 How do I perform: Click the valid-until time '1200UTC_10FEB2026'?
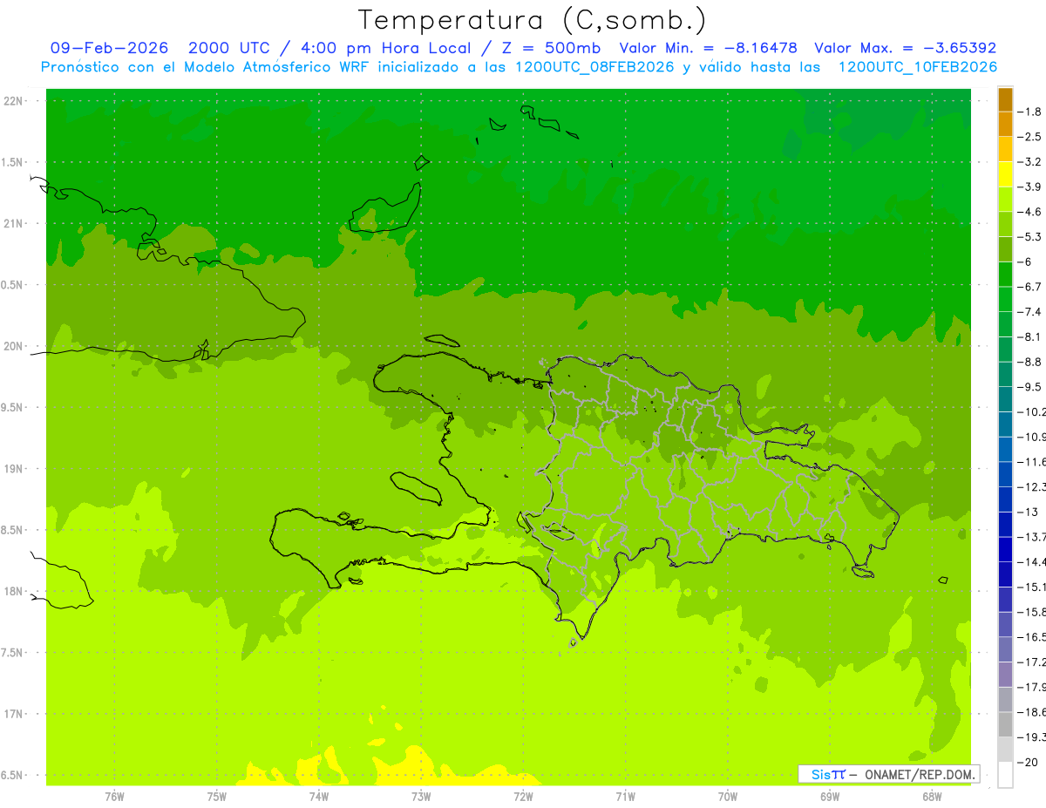pos(917,67)
